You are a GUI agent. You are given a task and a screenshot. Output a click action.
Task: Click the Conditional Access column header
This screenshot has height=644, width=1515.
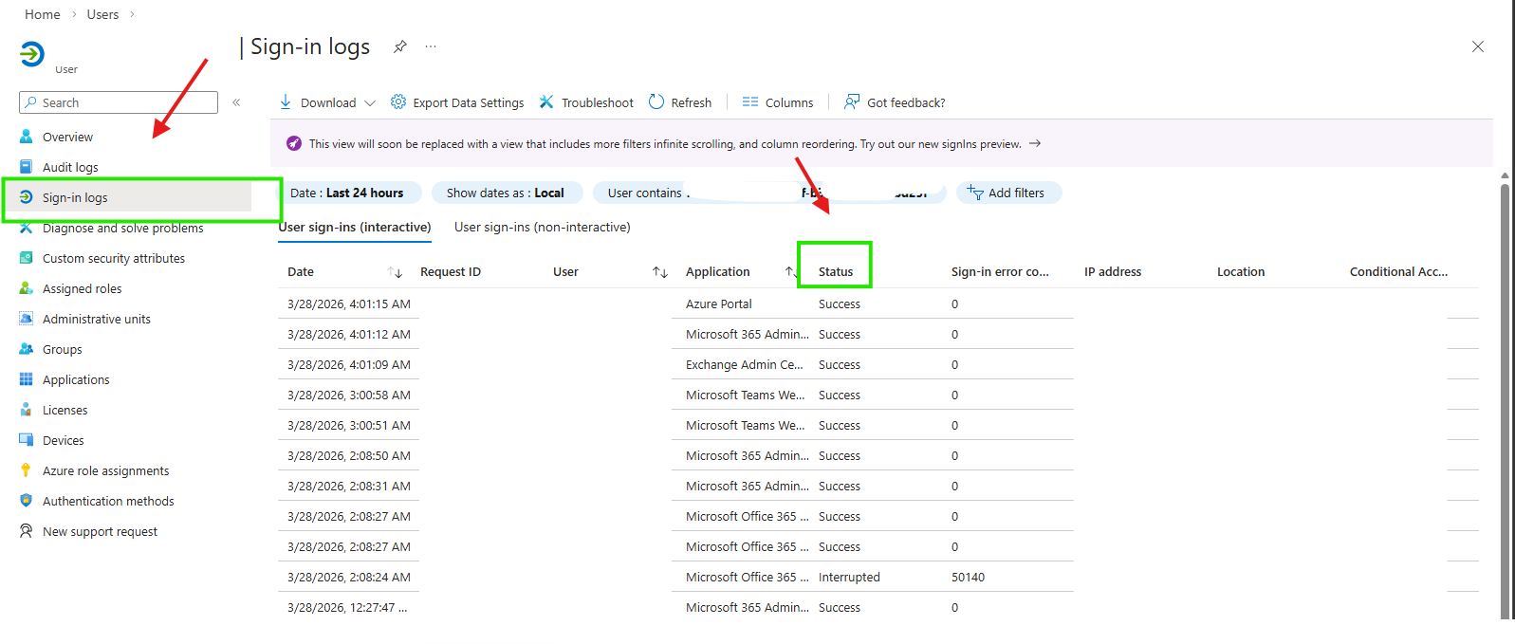coord(1398,271)
